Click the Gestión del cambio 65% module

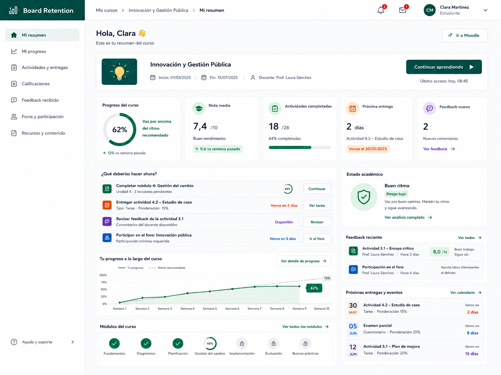click(210, 344)
